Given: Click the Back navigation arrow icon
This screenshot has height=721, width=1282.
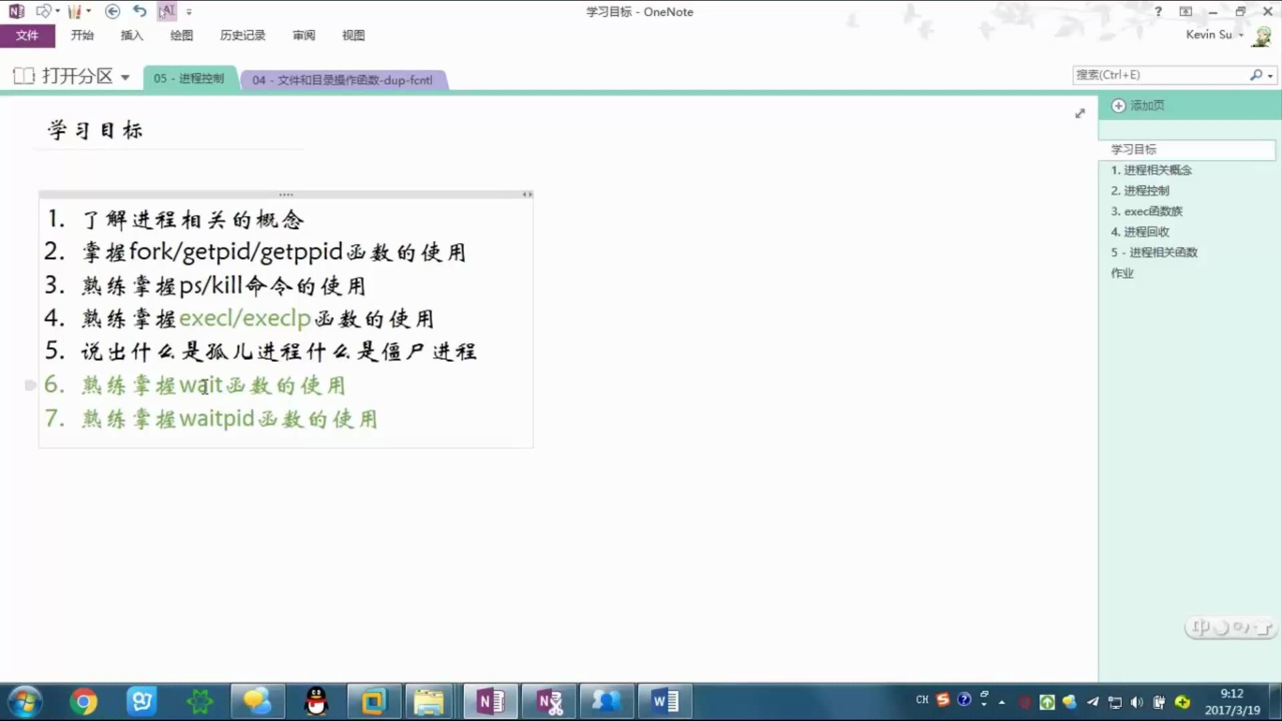Looking at the screenshot, I should (112, 11).
